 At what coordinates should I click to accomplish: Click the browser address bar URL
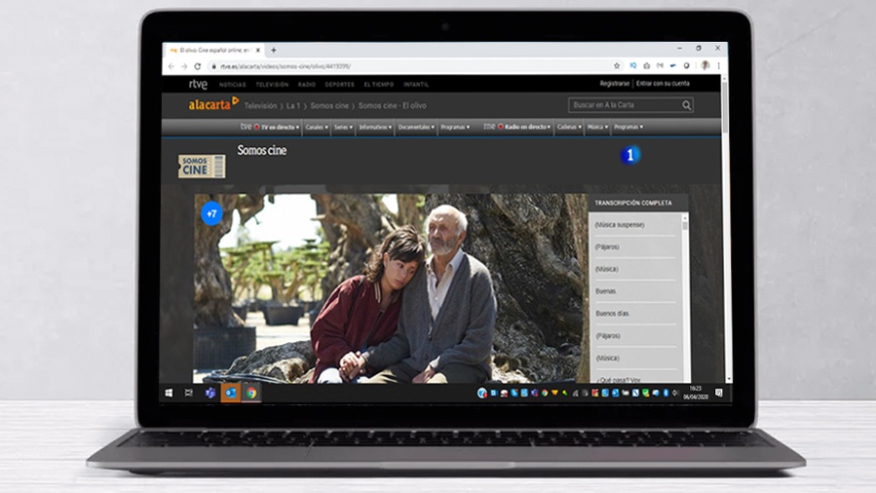[286, 66]
